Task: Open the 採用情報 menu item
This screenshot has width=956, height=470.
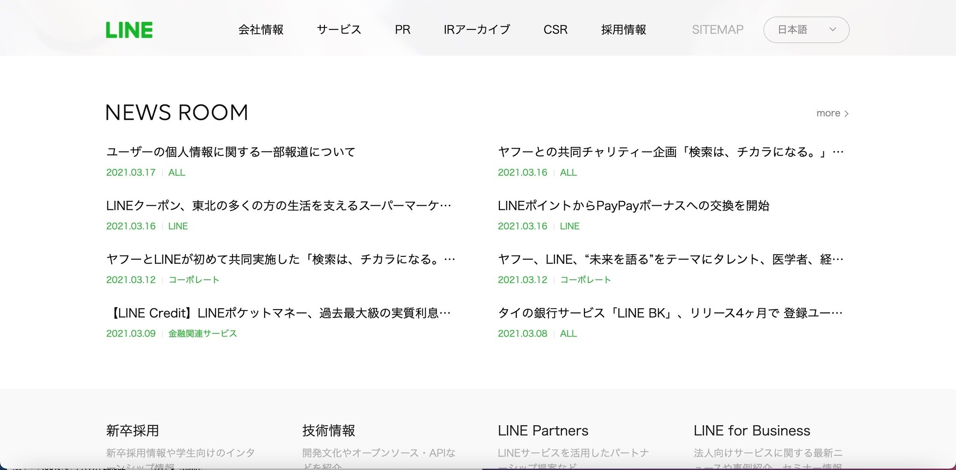Action: pos(623,30)
